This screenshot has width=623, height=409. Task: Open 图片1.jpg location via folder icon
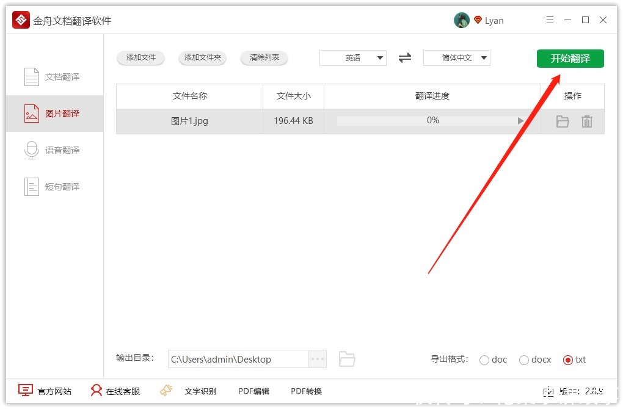click(562, 121)
